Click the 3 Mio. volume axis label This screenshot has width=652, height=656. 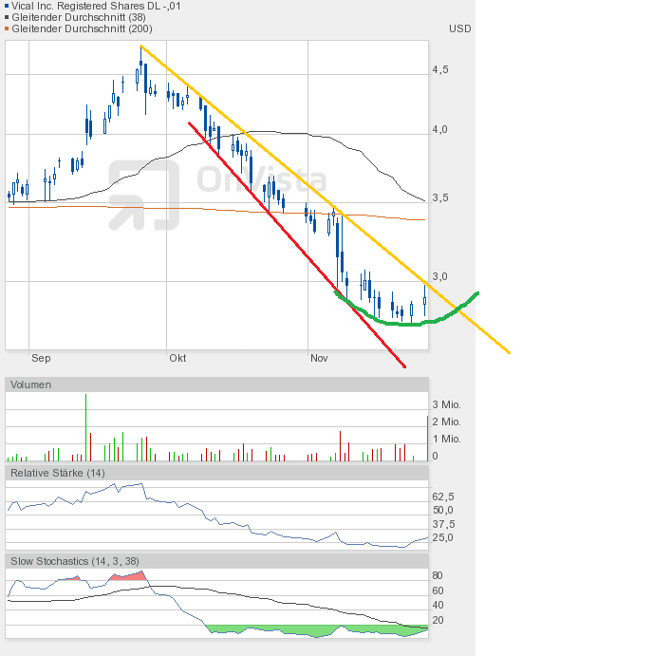[446, 404]
